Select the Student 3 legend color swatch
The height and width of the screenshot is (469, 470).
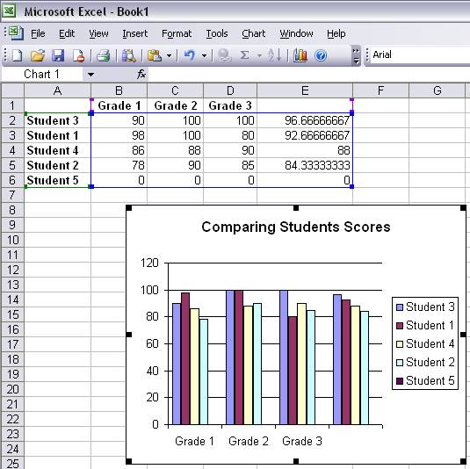tap(399, 307)
